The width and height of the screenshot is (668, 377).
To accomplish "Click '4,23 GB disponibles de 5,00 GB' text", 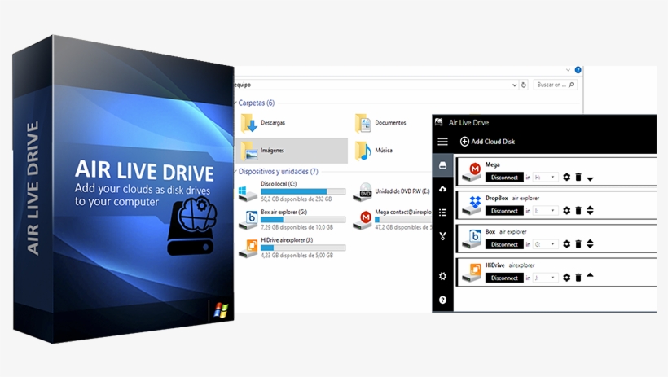I will (297, 256).
